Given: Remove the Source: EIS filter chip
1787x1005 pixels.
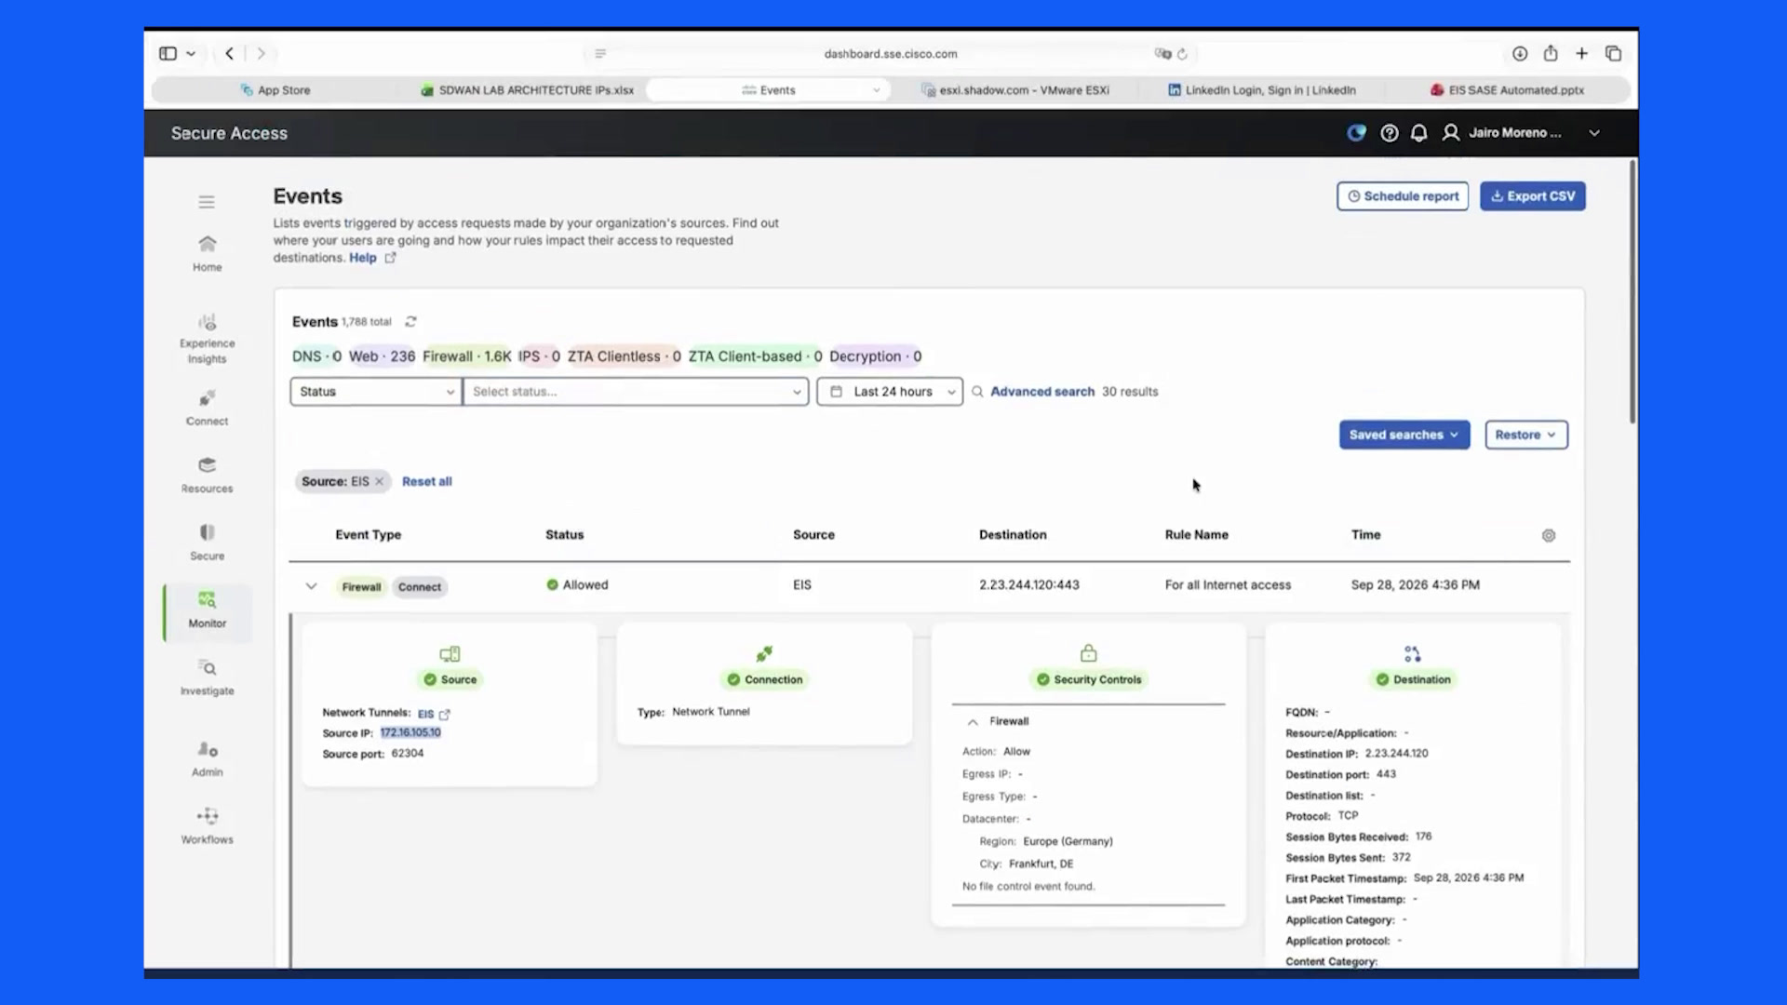Looking at the screenshot, I should 379,481.
